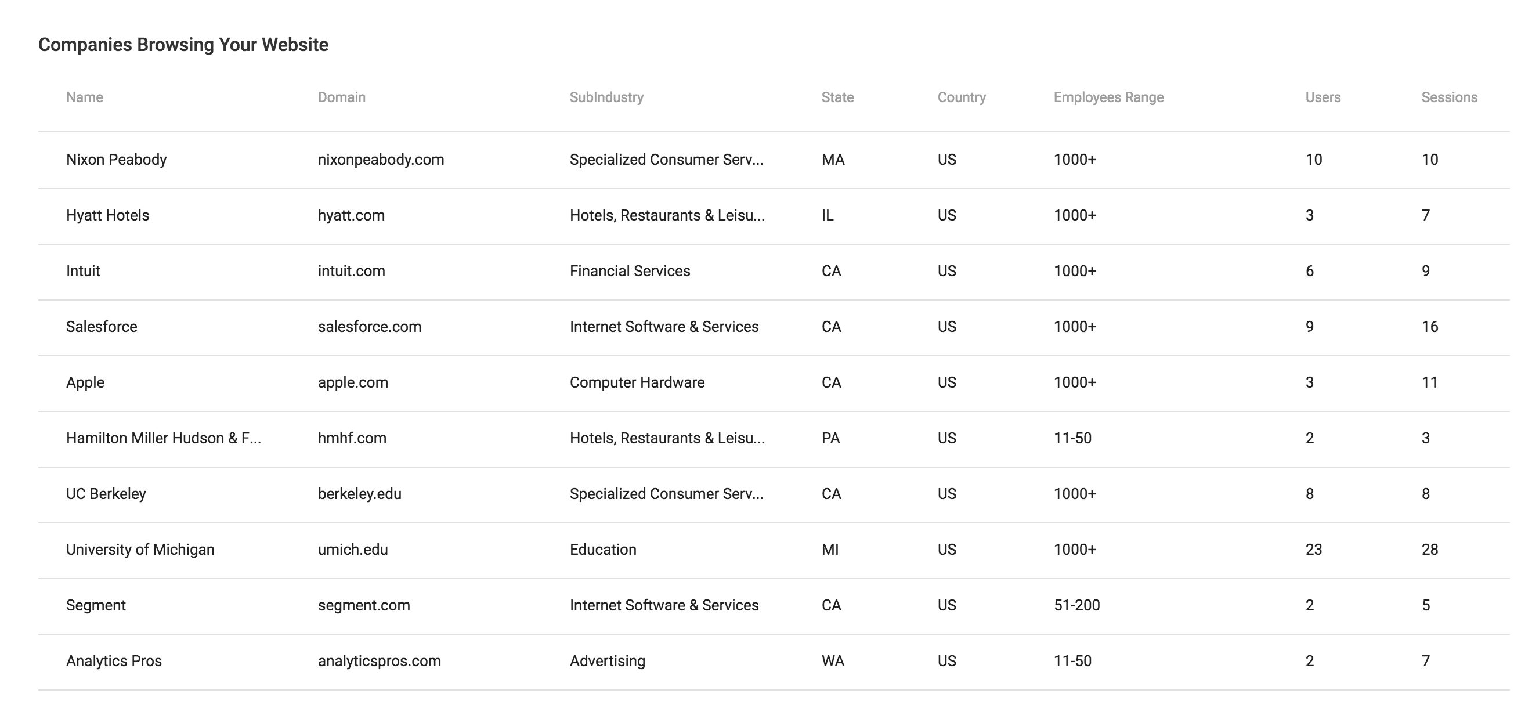Viewport: 1532px width, 701px height.
Task: Select the Analytics Pros company name
Action: (114, 661)
